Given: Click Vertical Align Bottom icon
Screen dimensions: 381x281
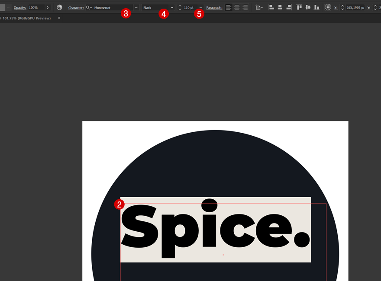Looking at the screenshot, I should tap(316, 7).
